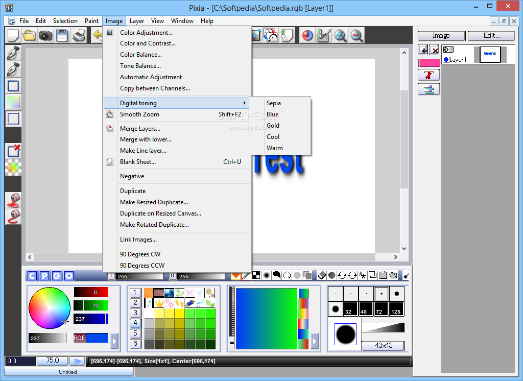Click Layer1 blue dot indicator
This screenshot has height=381, width=523.
pyautogui.click(x=446, y=60)
